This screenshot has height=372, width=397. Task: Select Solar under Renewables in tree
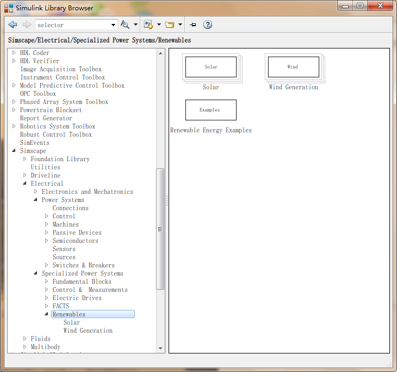[x=72, y=322]
